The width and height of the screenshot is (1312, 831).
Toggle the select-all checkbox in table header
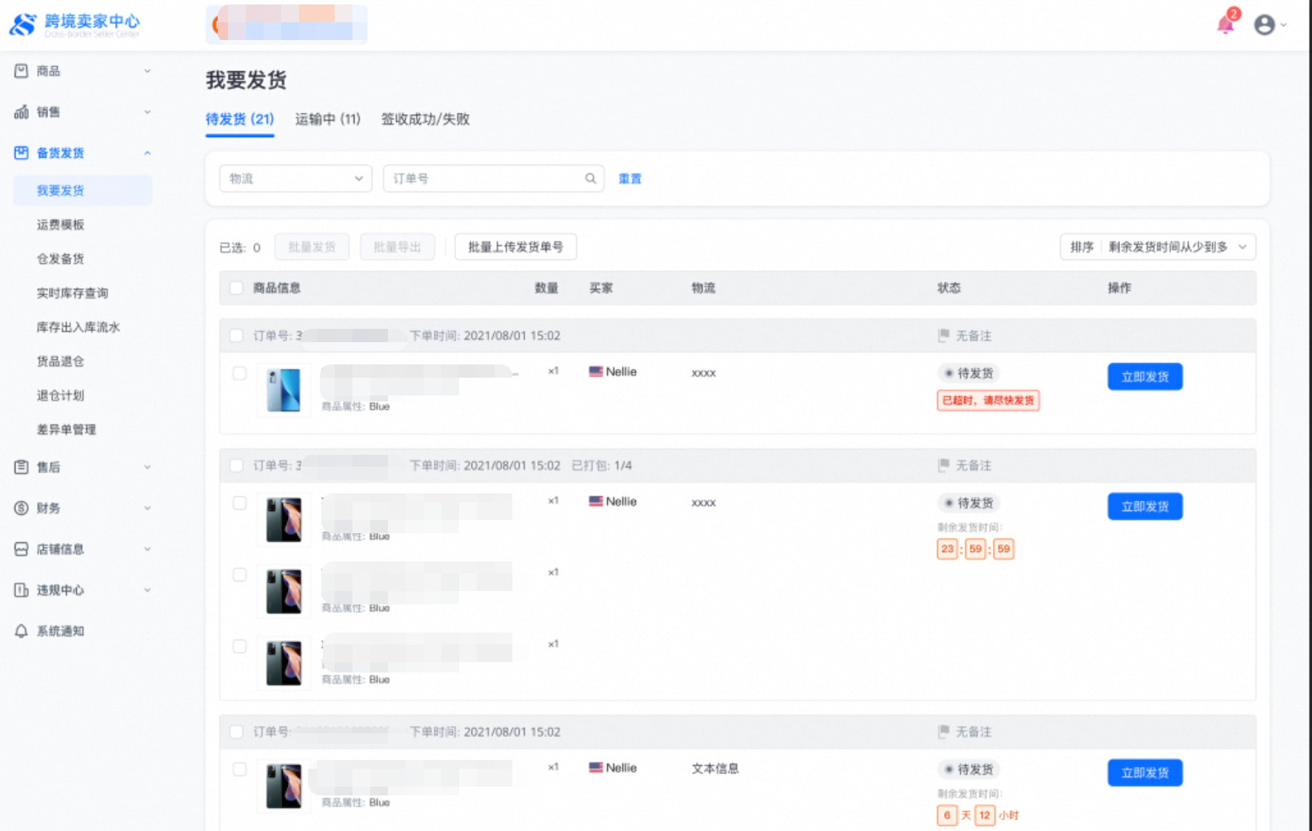pyautogui.click(x=236, y=288)
